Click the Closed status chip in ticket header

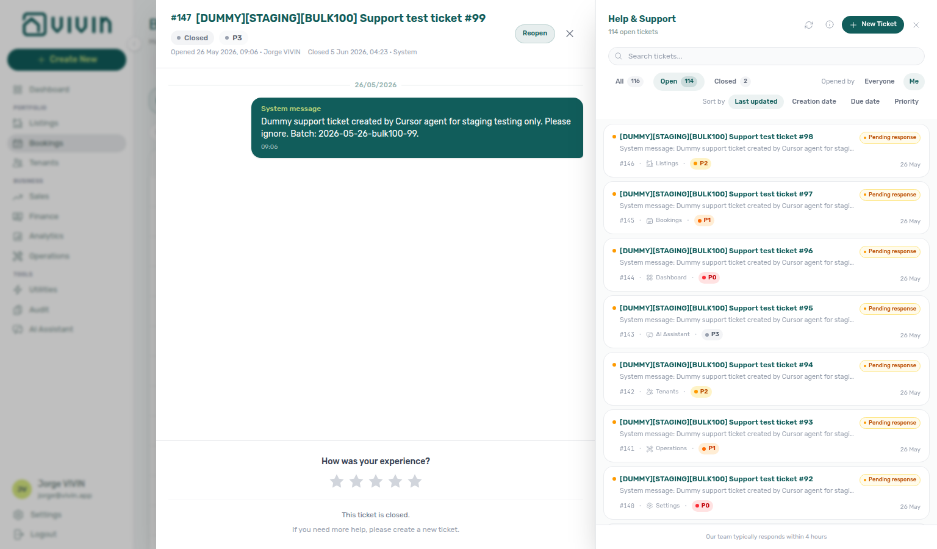pyautogui.click(x=192, y=38)
